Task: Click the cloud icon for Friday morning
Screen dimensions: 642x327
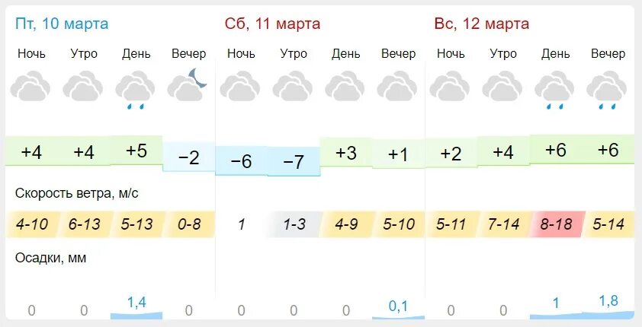Action: click(x=83, y=86)
